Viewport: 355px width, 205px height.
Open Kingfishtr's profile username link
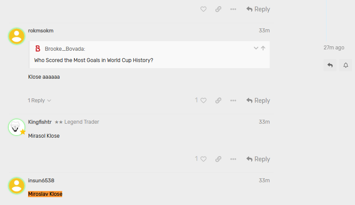click(x=40, y=122)
